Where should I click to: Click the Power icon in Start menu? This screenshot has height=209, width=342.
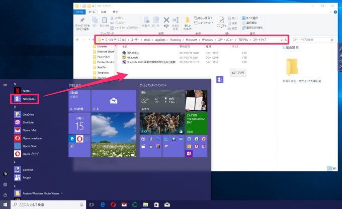click(x=5, y=195)
